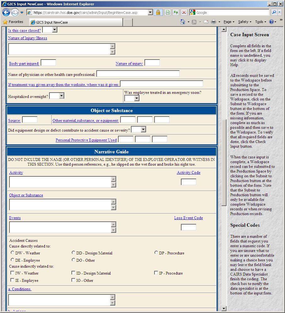The width and height of the screenshot is (285, 313).
Task: Open the Home icon dropdown arrow
Action: pyautogui.click(x=188, y=22)
